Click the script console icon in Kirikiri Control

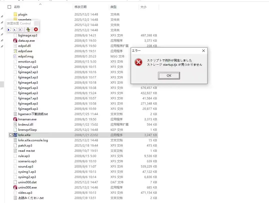point(20,30)
